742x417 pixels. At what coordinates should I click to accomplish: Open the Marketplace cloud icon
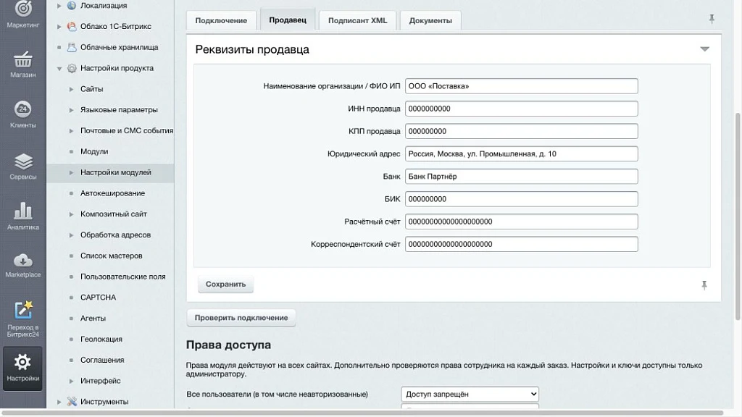(x=22, y=261)
